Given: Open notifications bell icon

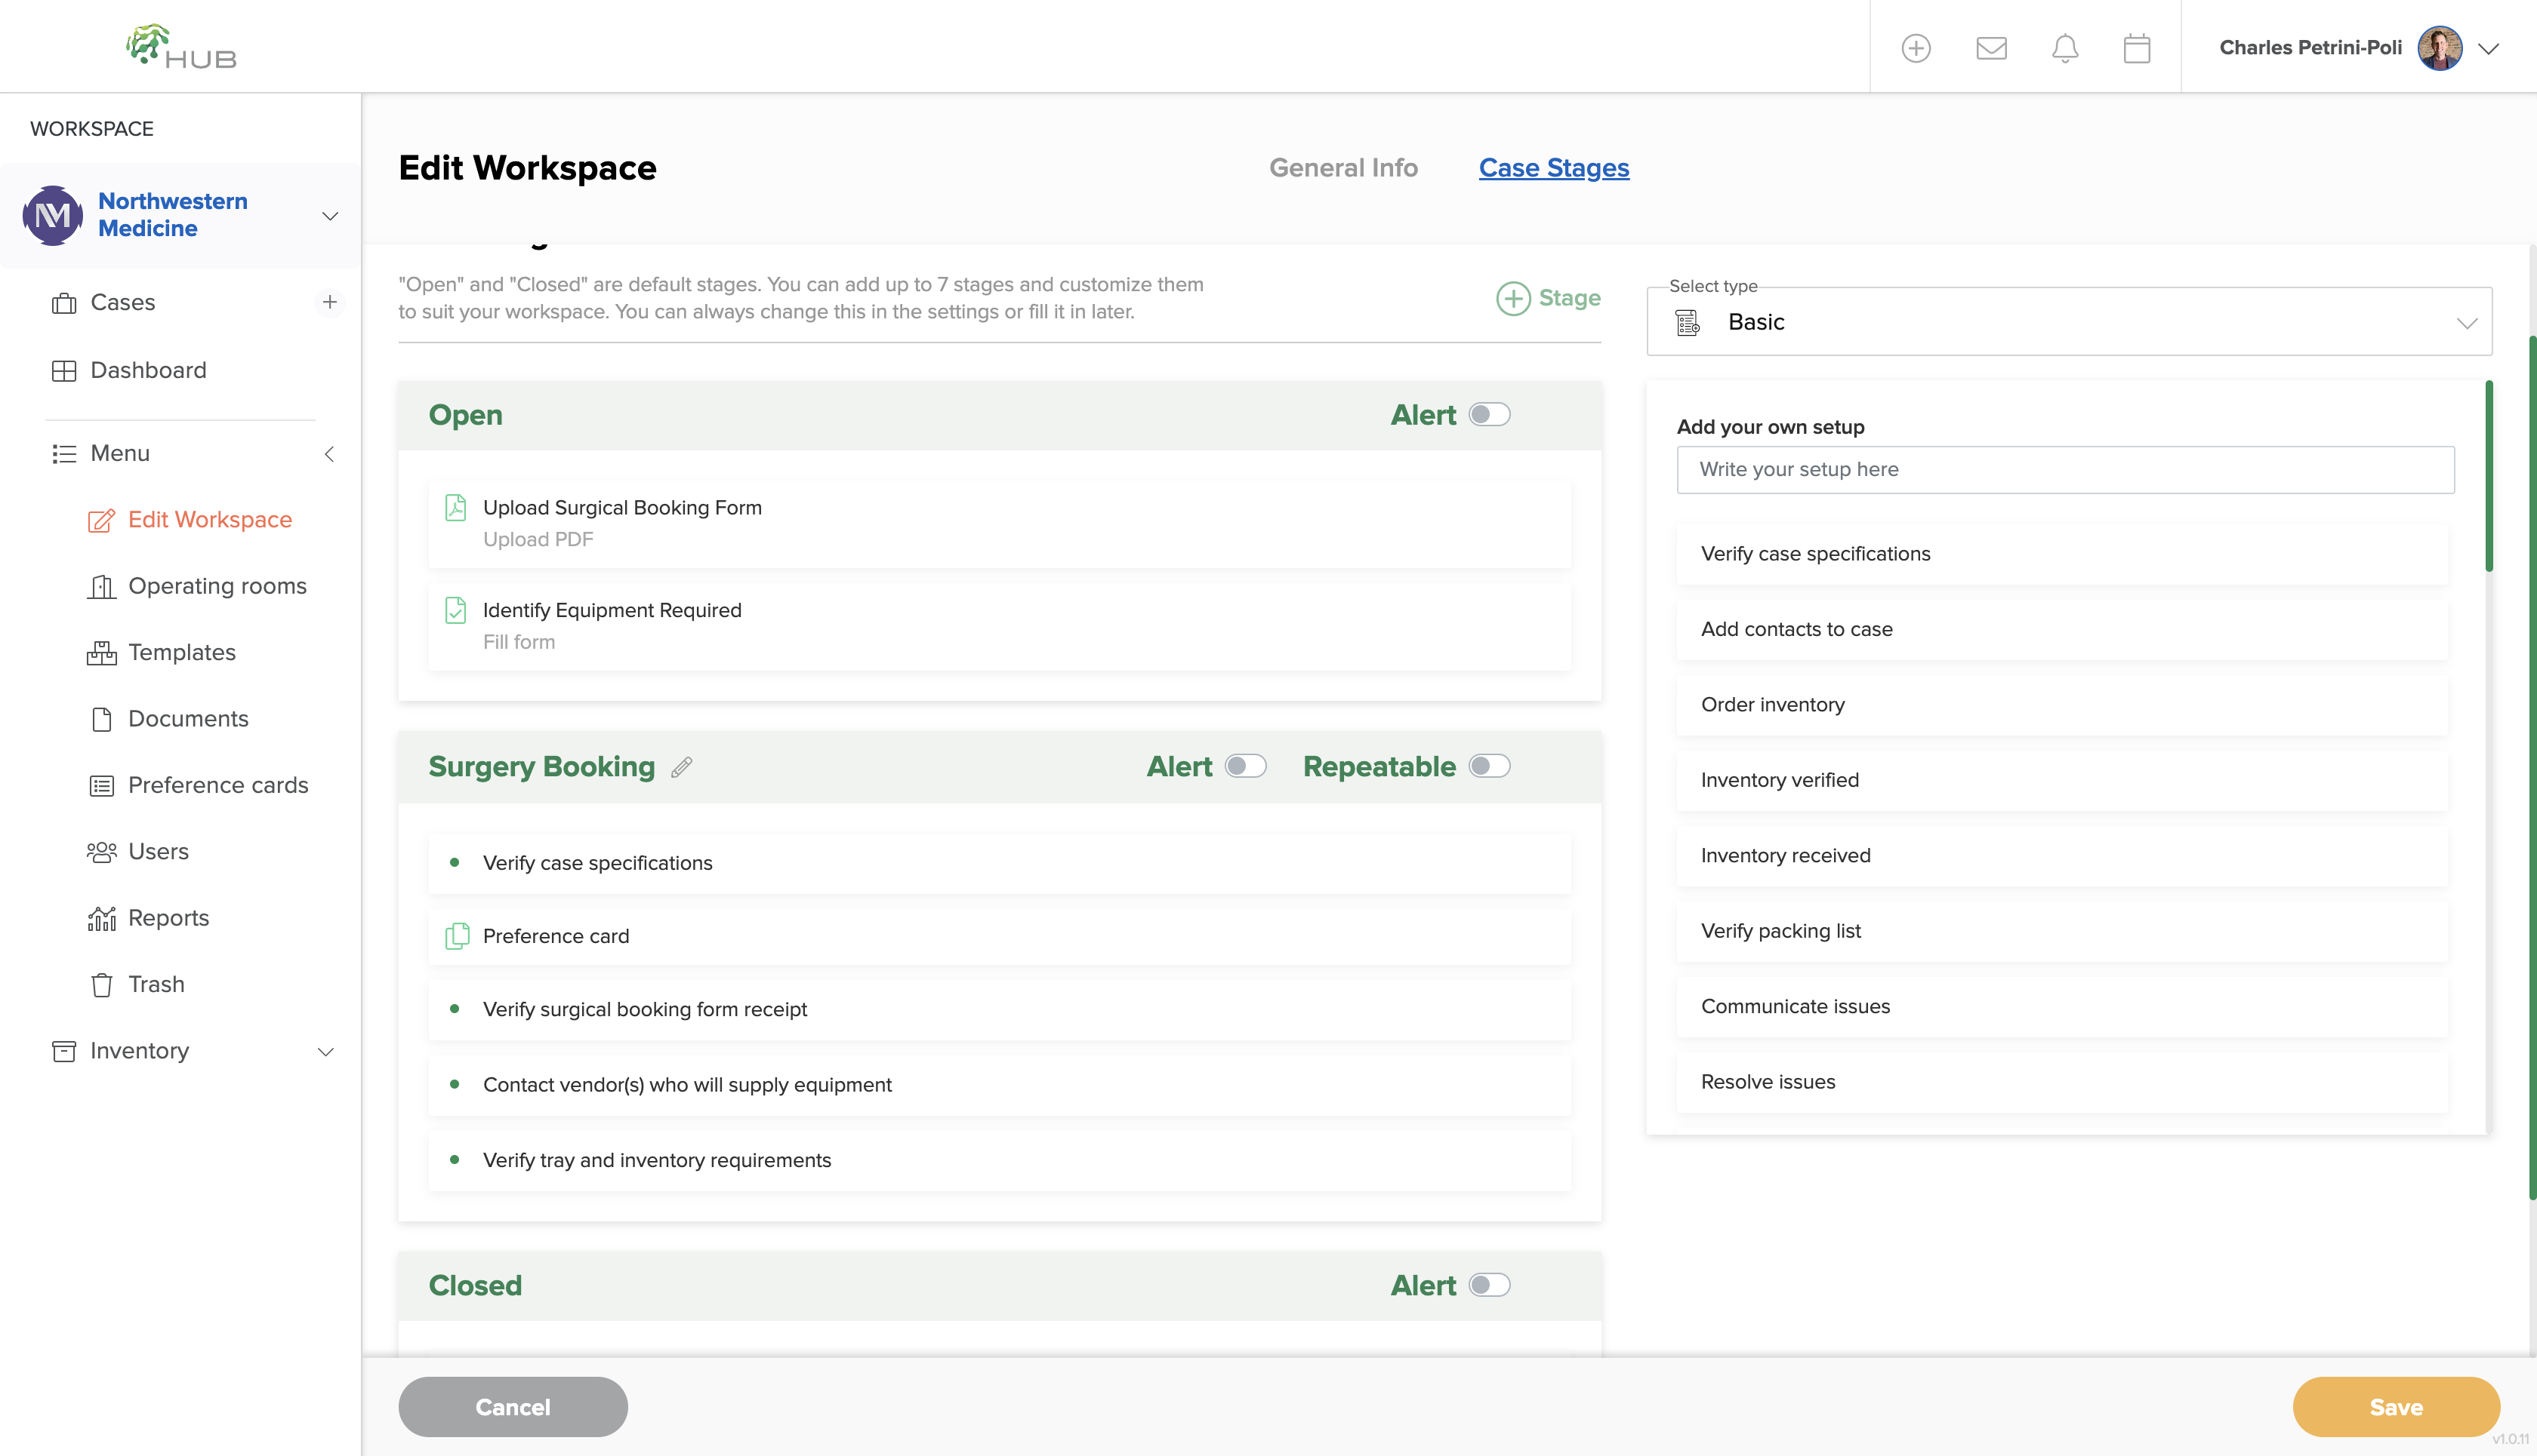Looking at the screenshot, I should 2064,48.
